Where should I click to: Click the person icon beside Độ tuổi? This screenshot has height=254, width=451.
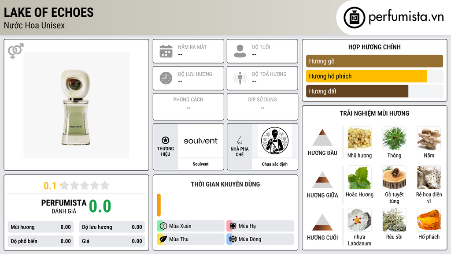pos(240,51)
